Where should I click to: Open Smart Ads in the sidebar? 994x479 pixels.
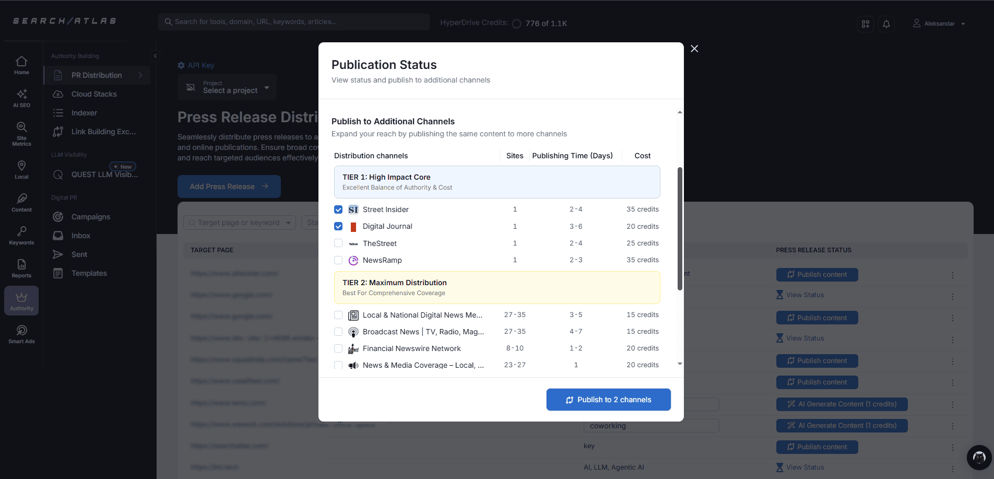[x=21, y=334]
